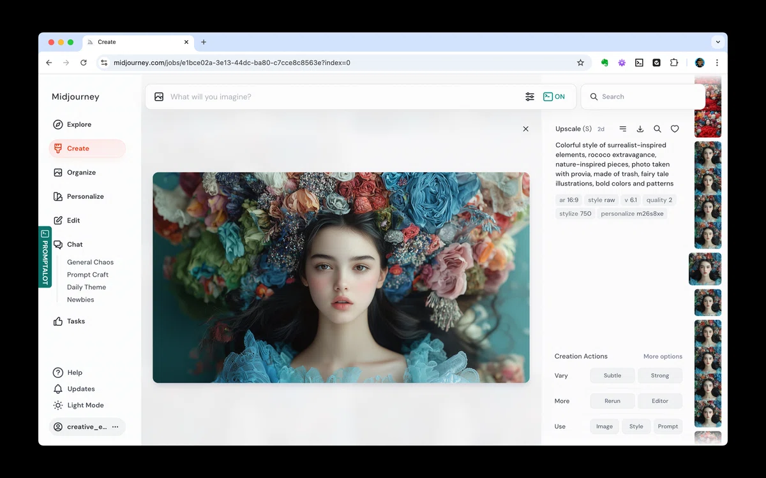Open the General Chaos chat room
Image resolution: width=766 pixels, height=478 pixels.
tap(90, 262)
